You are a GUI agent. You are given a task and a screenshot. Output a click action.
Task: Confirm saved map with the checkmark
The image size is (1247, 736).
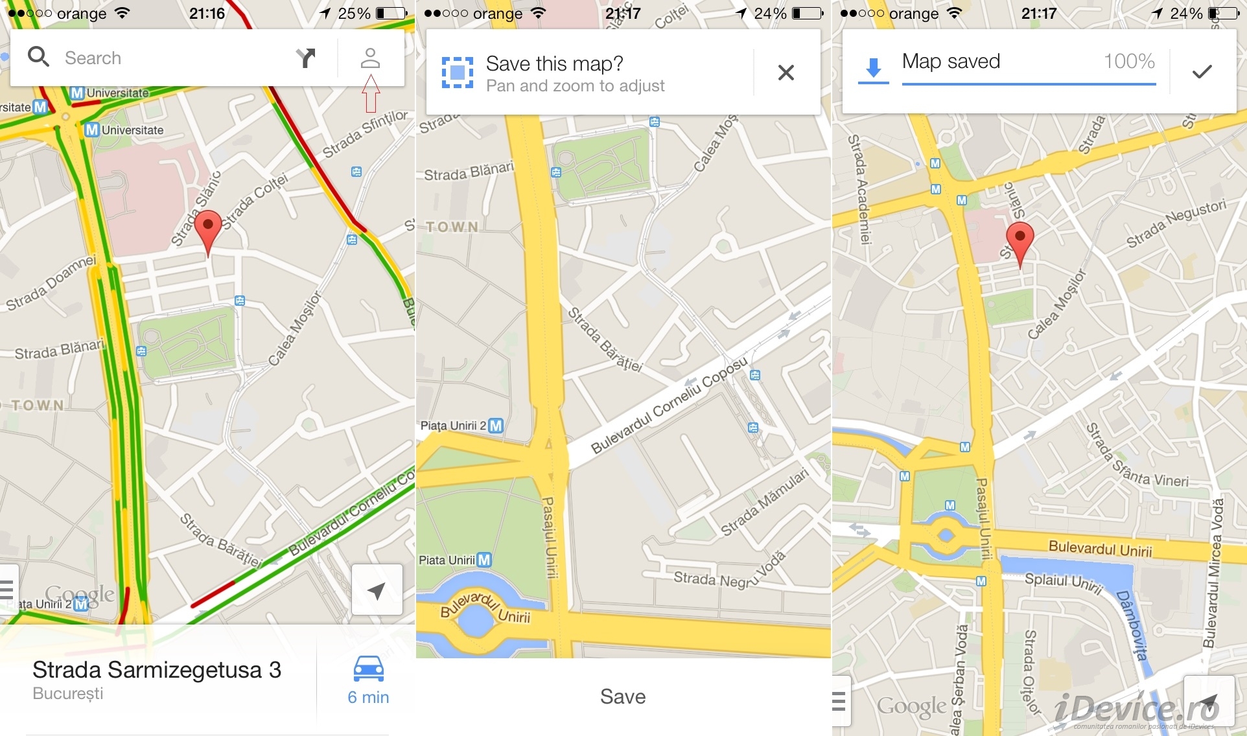pos(1202,71)
